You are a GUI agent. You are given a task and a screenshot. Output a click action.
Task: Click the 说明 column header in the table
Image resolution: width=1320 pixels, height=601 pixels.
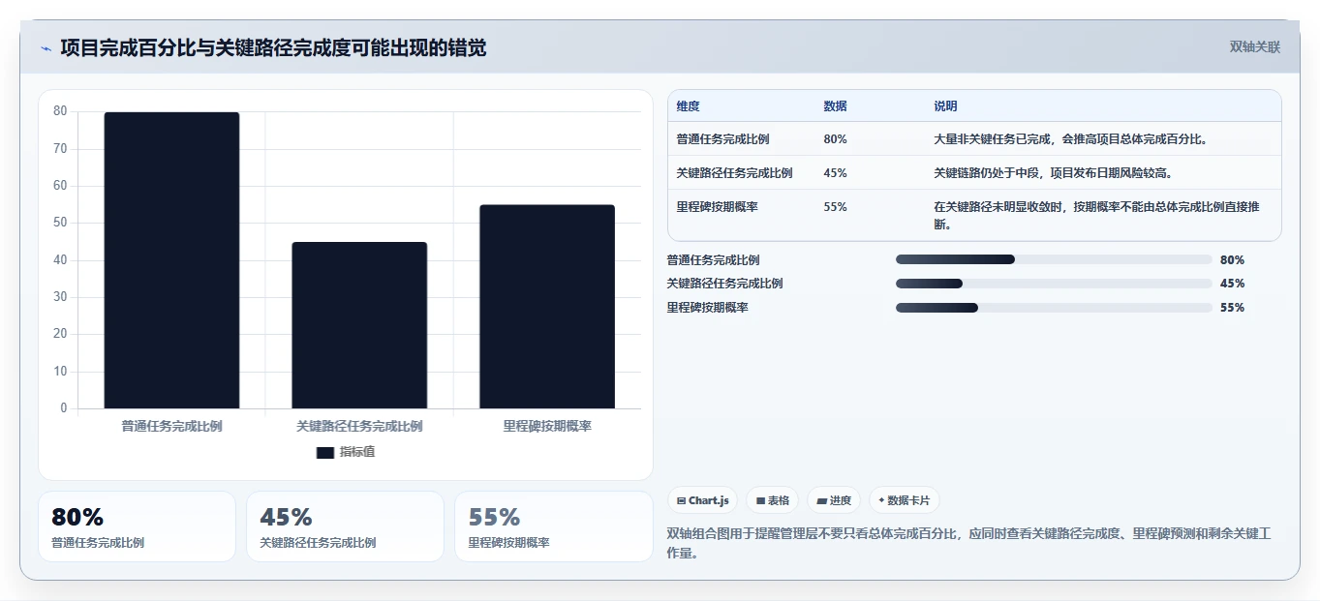coord(945,106)
